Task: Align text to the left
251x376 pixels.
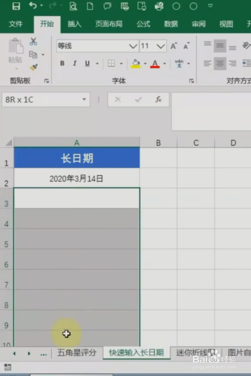Action: coord(207,63)
